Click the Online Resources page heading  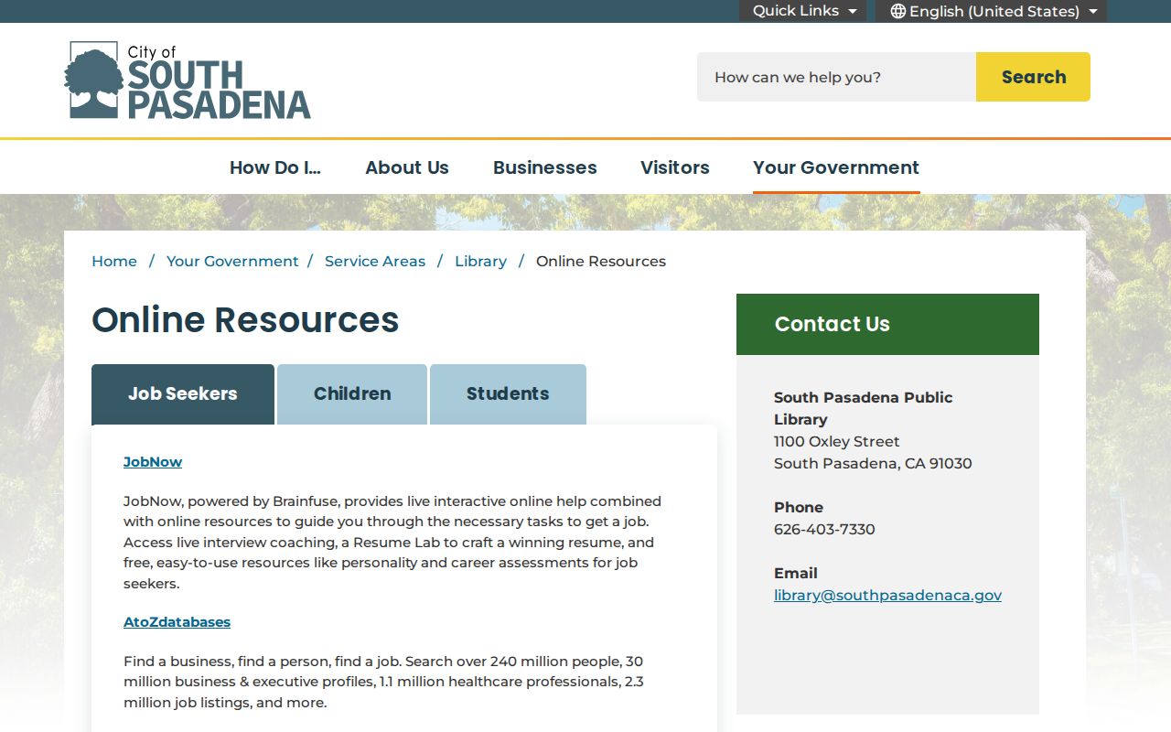(245, 320)
